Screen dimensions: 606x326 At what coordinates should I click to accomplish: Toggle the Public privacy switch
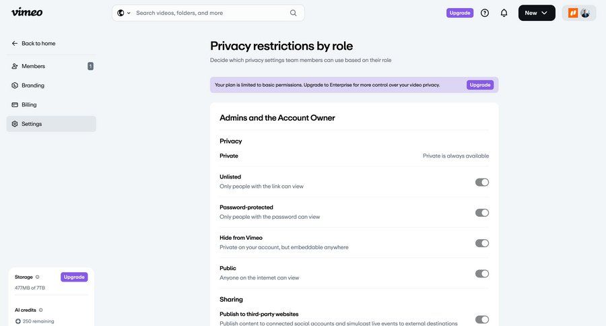tap(482, 273)
